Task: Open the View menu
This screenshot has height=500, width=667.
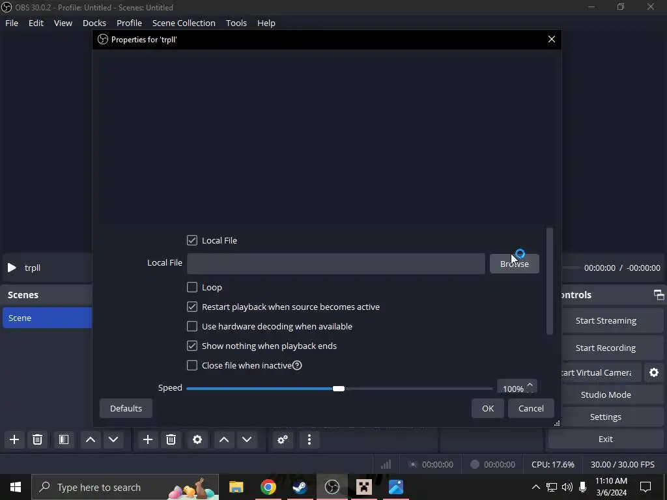Action: click(x=63, y=23)
